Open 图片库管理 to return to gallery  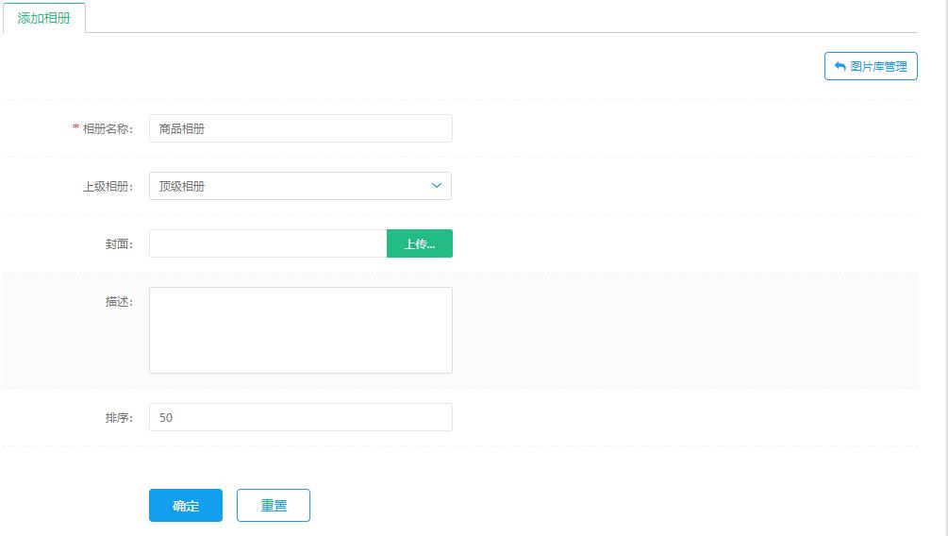871,66
